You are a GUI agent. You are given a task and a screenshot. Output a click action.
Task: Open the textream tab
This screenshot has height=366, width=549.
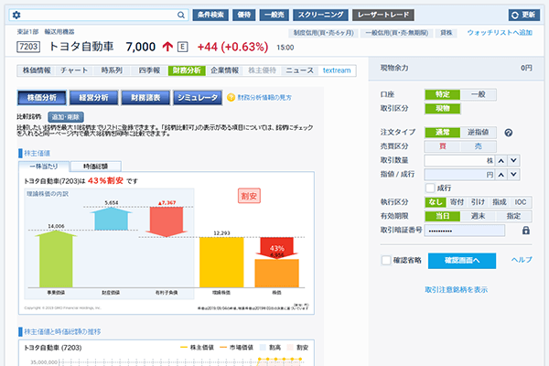(337, 70)
